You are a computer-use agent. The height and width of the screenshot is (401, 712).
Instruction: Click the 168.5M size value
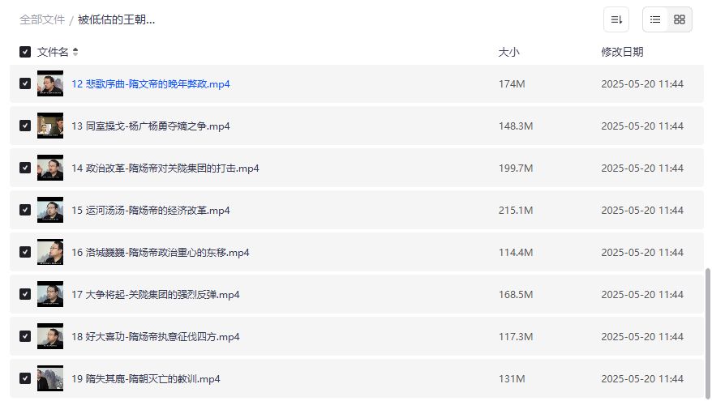tap(516, 295)
